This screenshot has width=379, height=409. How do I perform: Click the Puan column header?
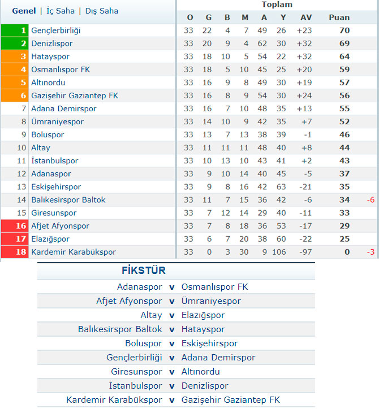(339, 18)
